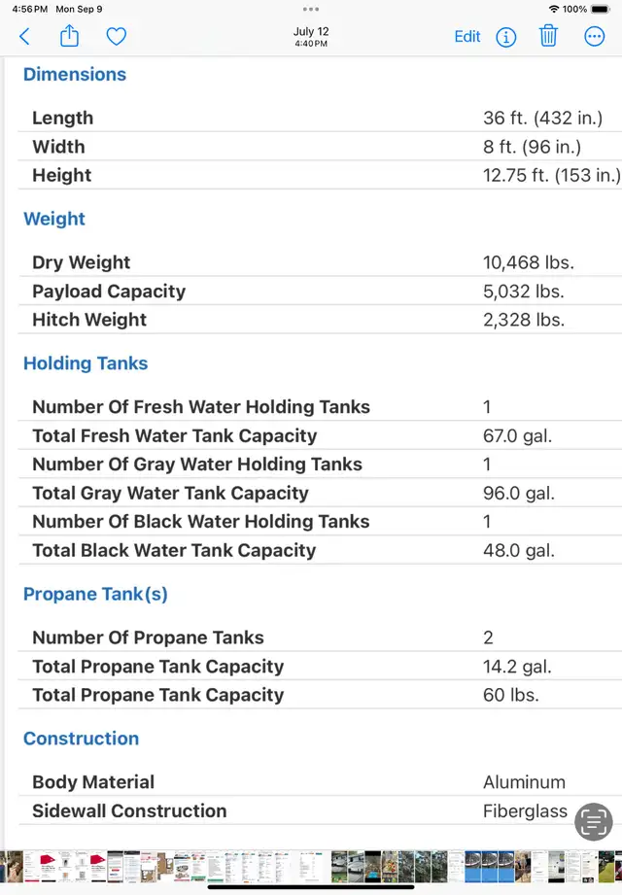
Task: Tap the Dimensions heading in the photo
Action: [x=75, y=74]
